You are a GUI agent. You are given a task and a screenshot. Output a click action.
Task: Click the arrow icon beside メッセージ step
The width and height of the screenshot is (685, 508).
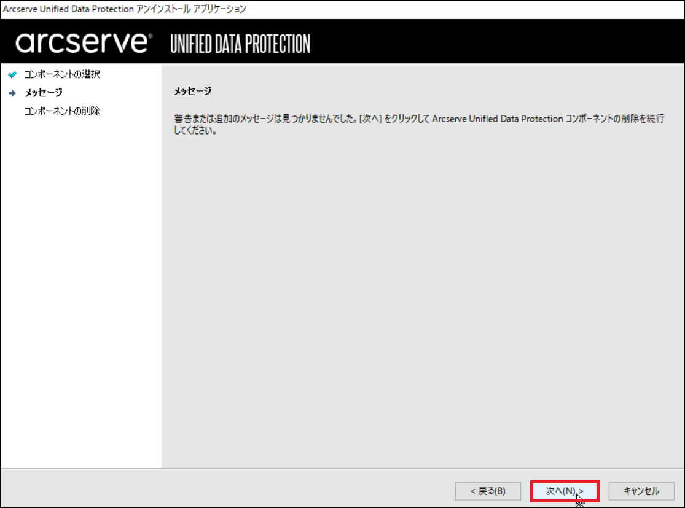(x=12, y=93)
